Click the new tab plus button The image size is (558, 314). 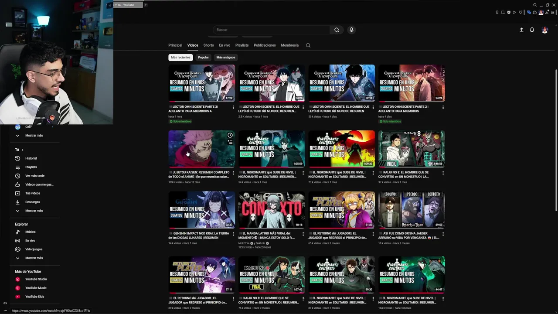(146, 5)
